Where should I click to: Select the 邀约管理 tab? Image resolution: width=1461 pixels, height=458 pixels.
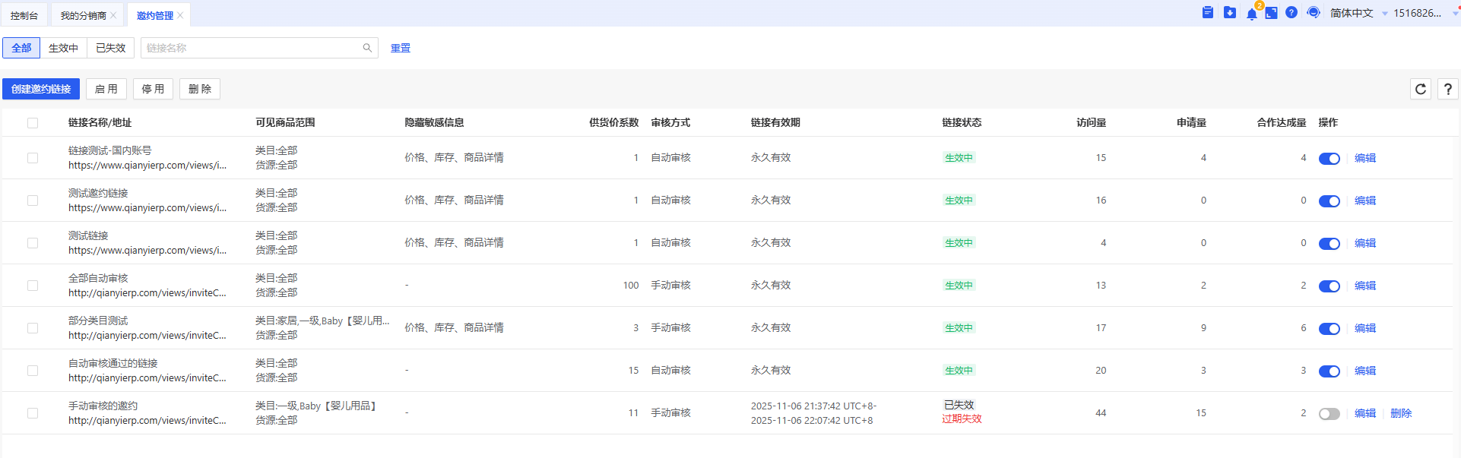pyautogui.click(x=155, y=15)
